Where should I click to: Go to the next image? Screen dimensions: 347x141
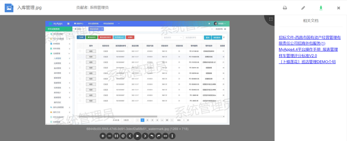pos(145,136)
